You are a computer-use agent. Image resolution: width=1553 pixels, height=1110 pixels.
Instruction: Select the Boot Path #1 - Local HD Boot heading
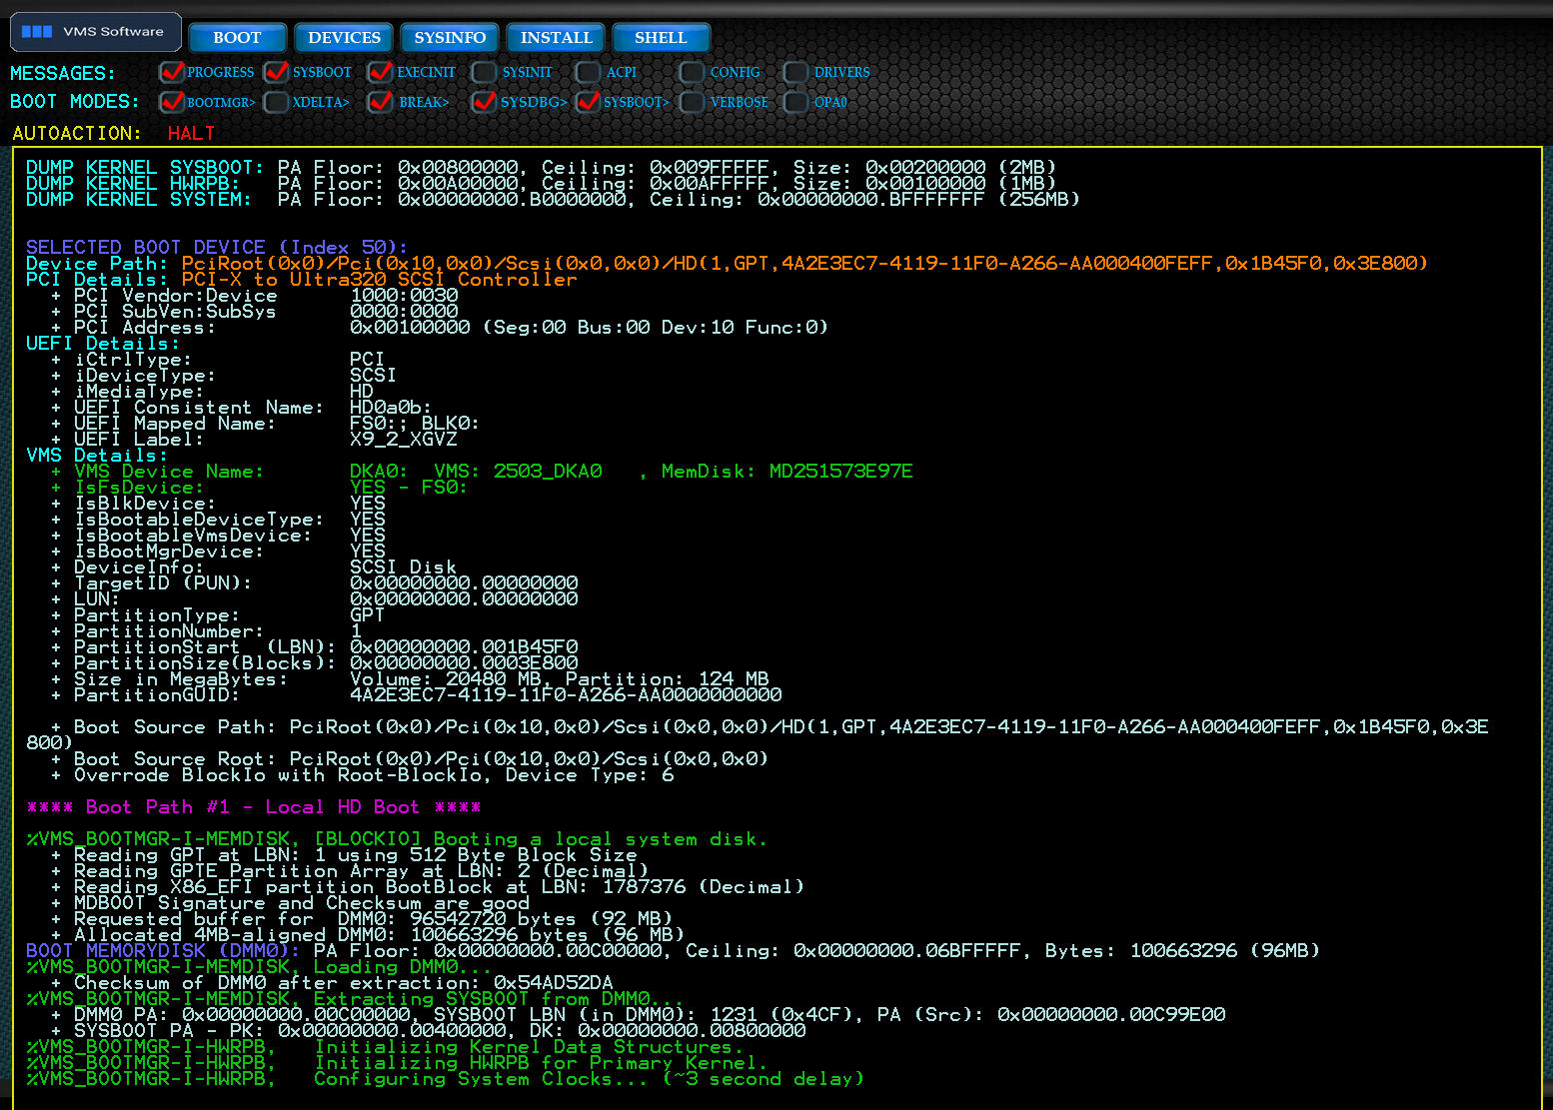[x=254, y=806]
